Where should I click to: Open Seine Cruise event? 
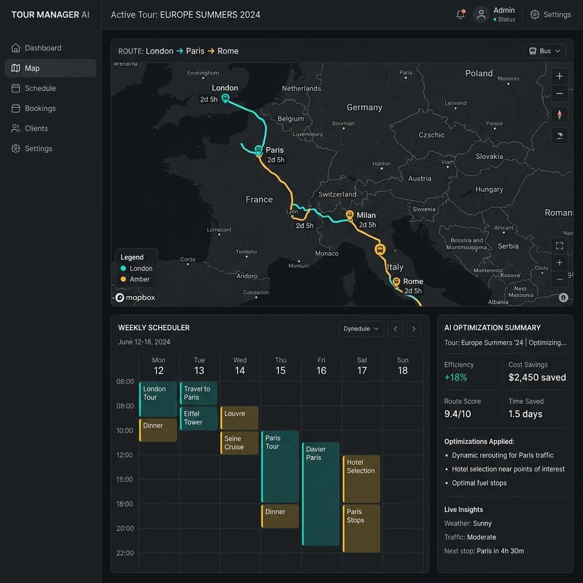pyautogui.click(x=240, y=443)
